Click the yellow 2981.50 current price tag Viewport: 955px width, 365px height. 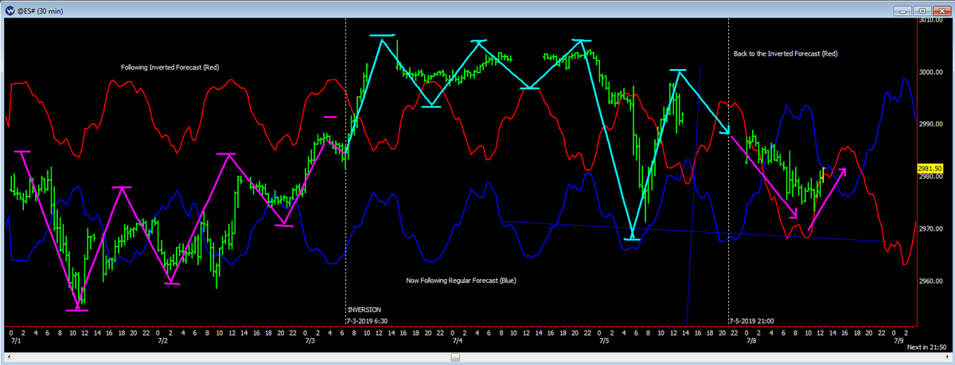932,169
